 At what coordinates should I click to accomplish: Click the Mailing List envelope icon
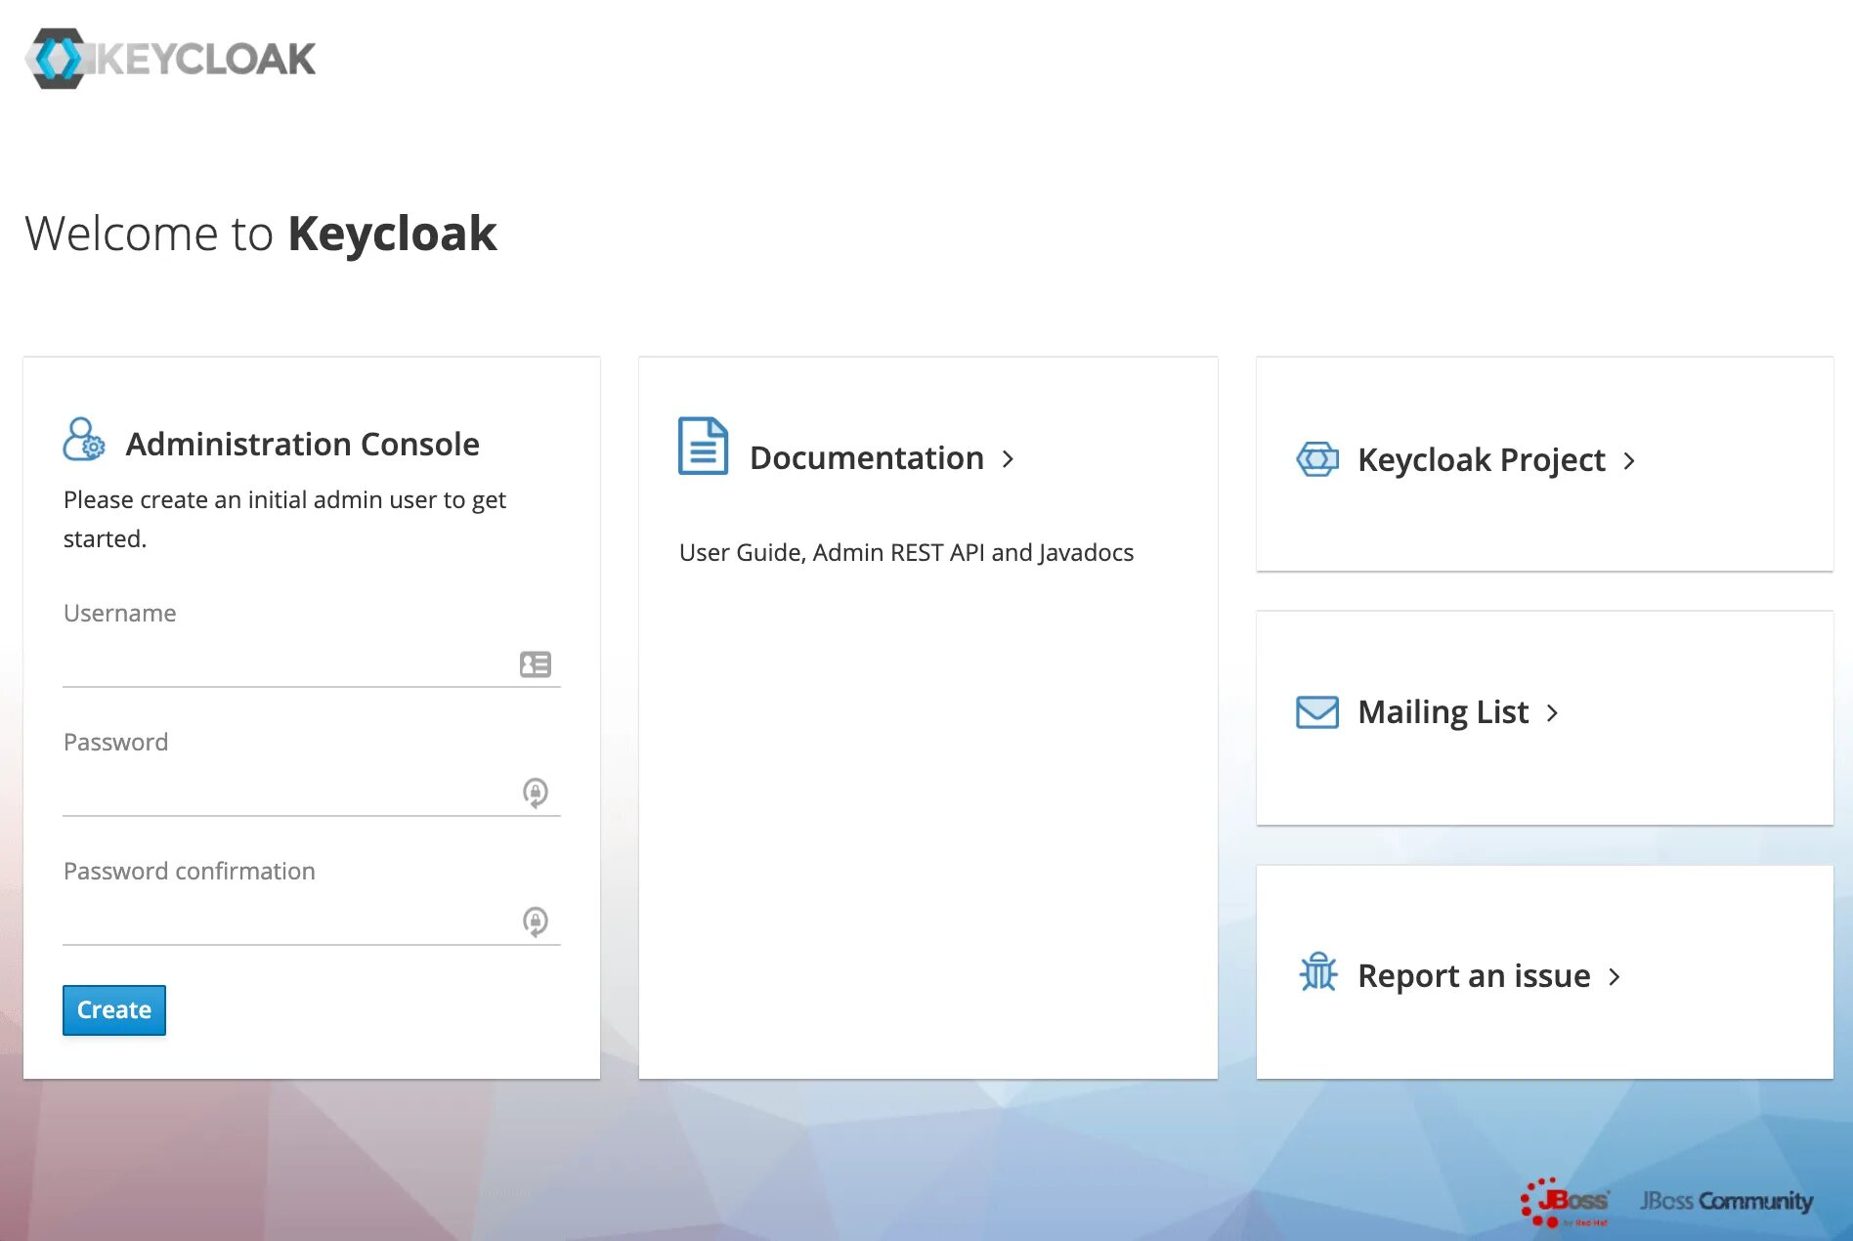tap(1316, 711)
